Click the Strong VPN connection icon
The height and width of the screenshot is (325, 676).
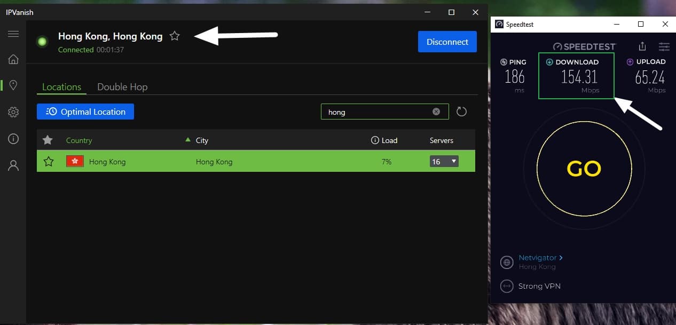click(507, 286)
